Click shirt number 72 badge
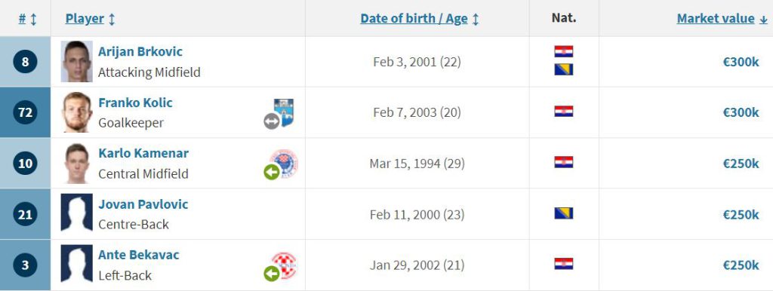The height and width of the screenshot is (291, 773). pos(25,113)
